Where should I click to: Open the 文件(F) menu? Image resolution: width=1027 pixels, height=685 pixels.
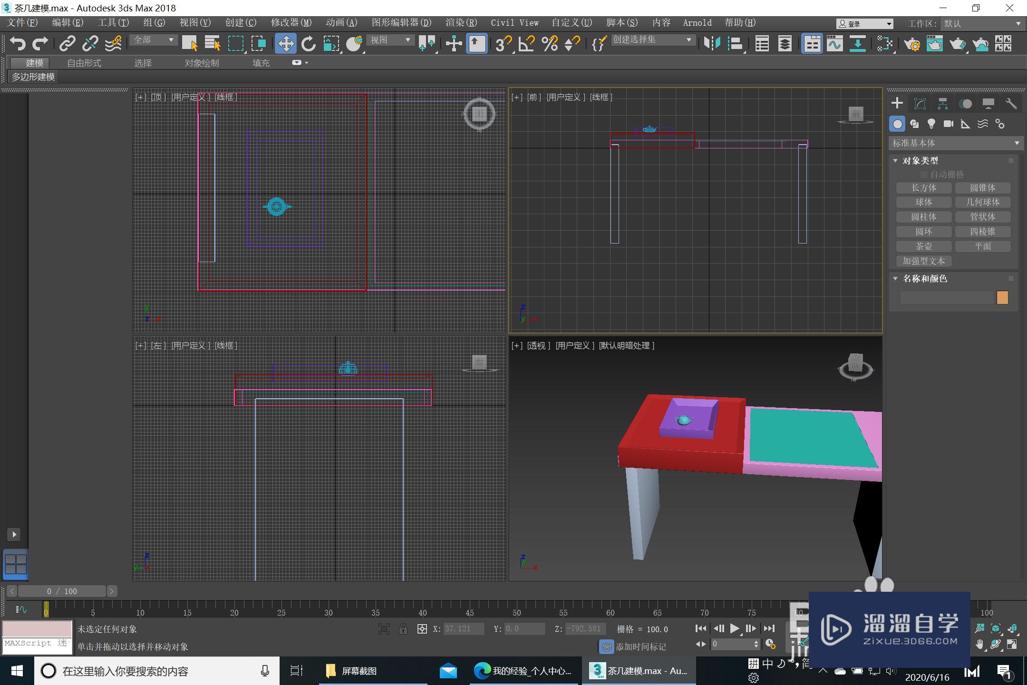22,23
